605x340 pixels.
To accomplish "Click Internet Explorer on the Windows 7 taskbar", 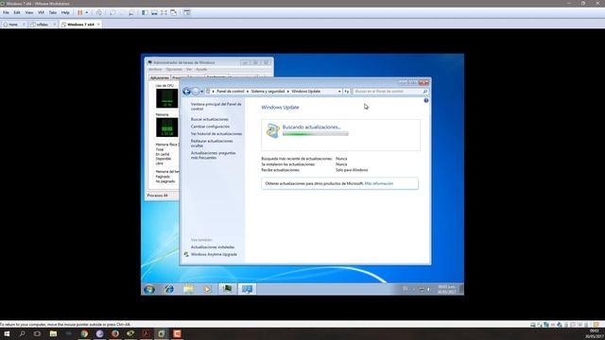I will (x=169, y=289).
